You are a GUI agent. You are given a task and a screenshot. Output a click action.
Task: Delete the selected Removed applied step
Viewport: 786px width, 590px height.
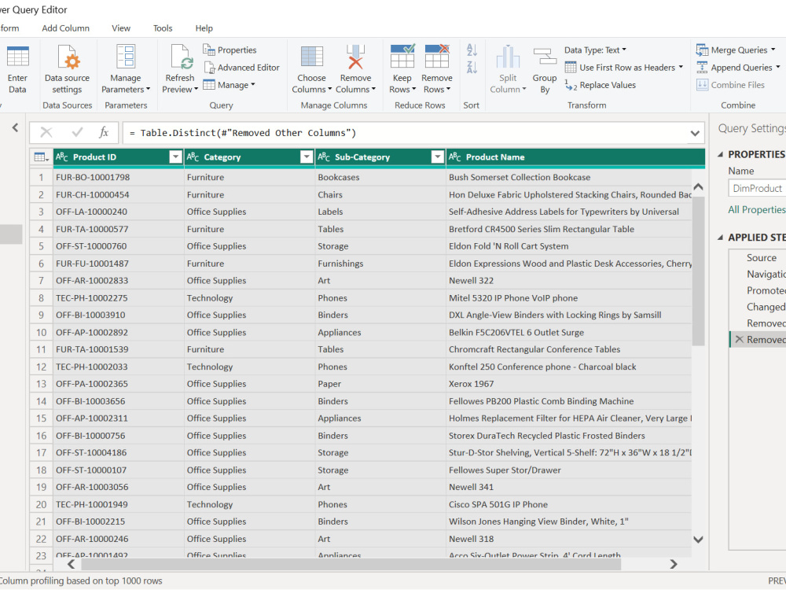pos(739,340)
